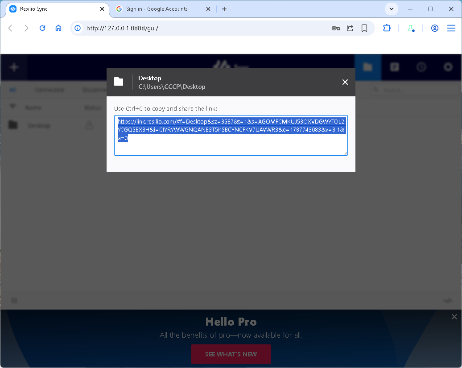Click SEE WHAT'S NEW button
This screenshot has width=462, height=368.
(231, 354)
